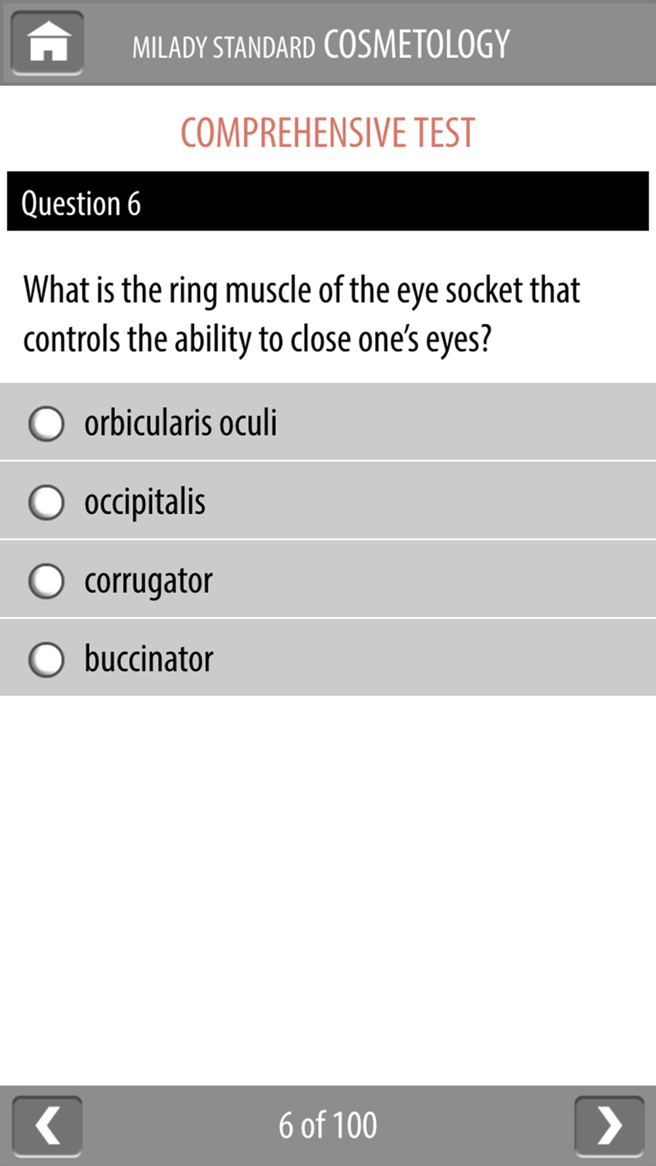Choose the corrugator radio button
This screenshot has width=656, height=1166.
point(47,581)
